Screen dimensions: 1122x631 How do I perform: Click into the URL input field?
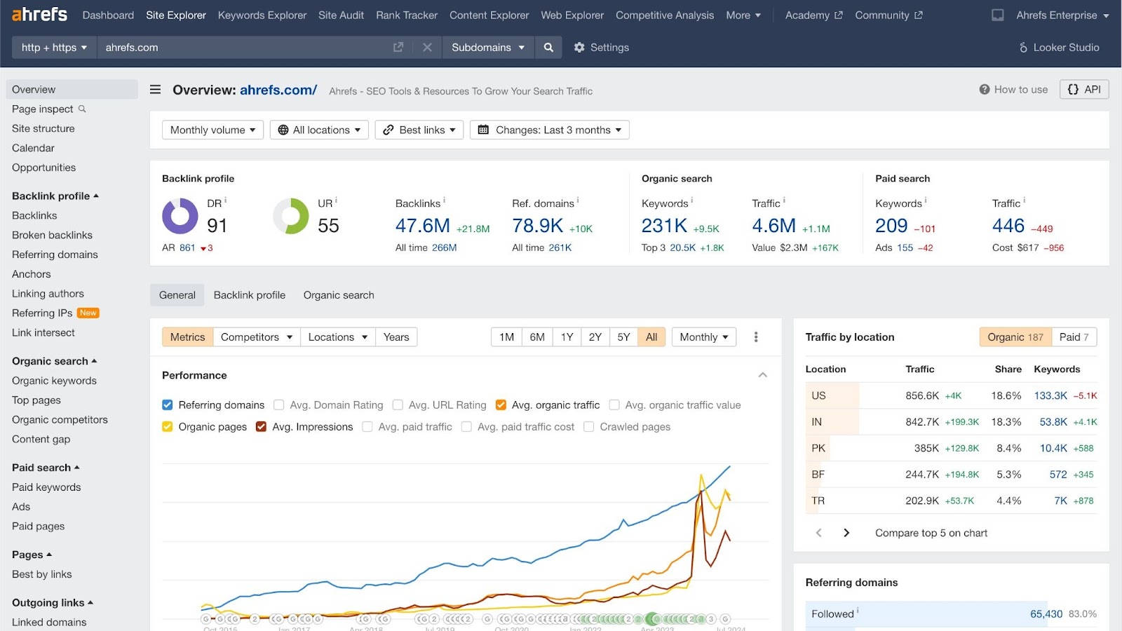[242, 47]
